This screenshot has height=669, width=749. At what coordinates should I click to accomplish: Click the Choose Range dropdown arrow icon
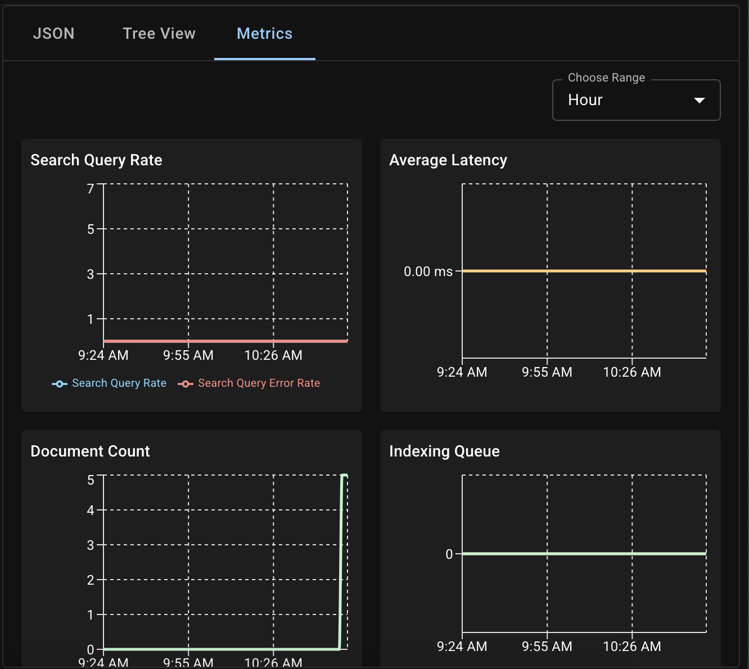point(700,100)
